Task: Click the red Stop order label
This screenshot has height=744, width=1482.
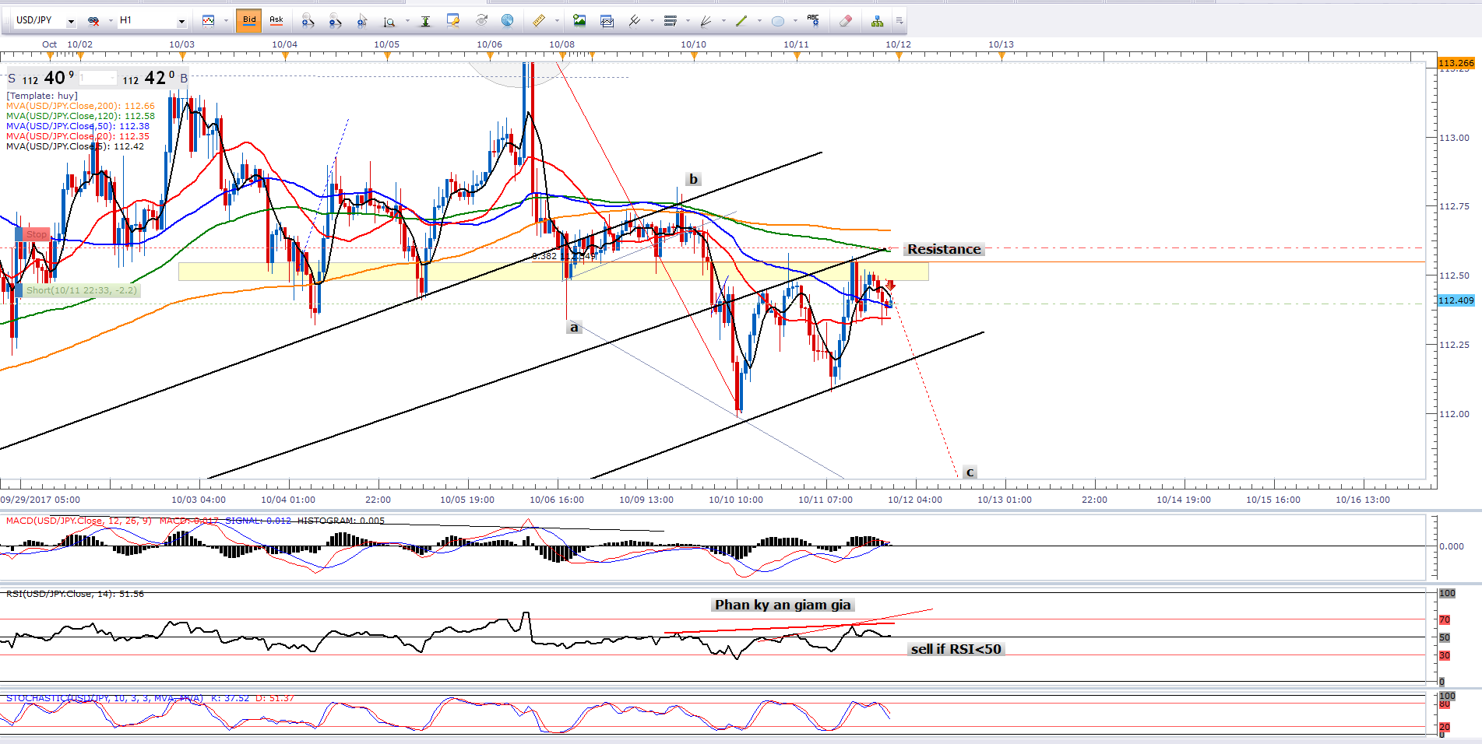Action: (36, 234)
